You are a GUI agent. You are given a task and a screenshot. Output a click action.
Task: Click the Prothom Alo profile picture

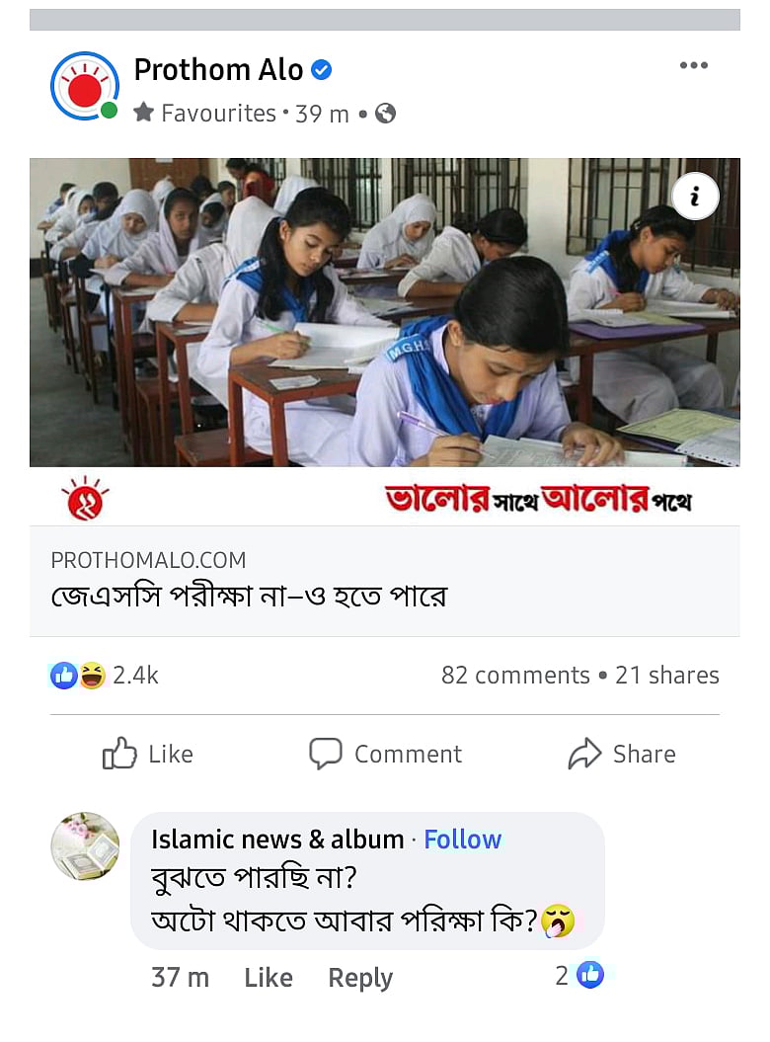(x=85, y=86)
